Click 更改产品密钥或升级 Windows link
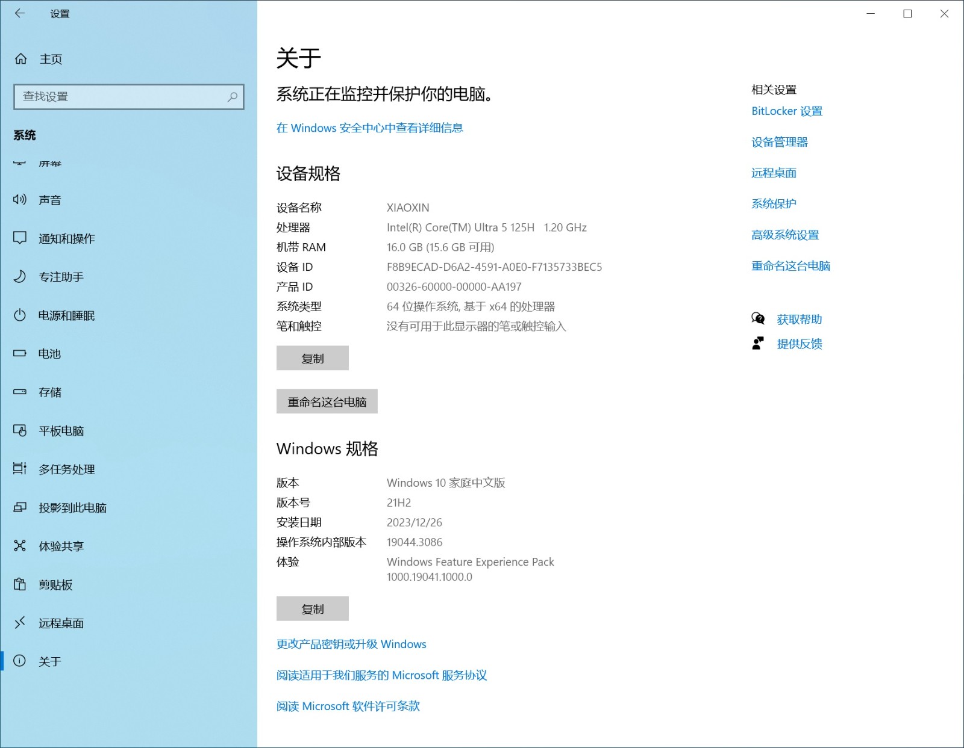 click(x=351, y=644)
